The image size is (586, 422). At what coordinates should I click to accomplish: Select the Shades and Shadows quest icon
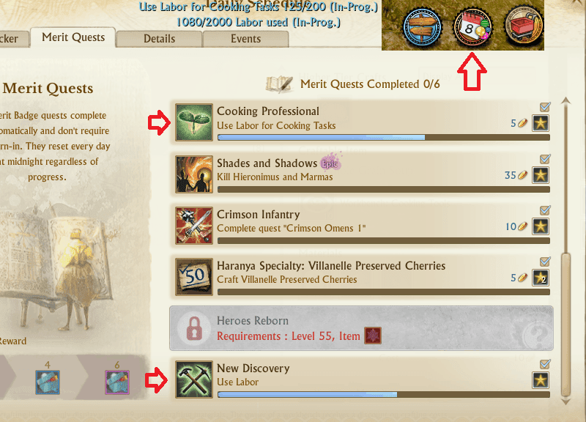coord(194,174)
